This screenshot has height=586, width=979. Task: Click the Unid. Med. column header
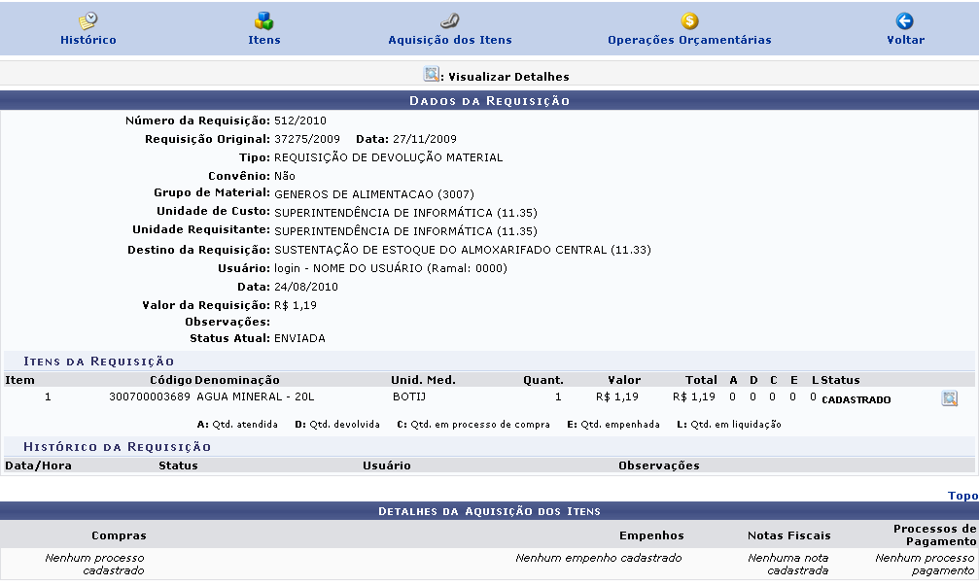pos(423,380)
